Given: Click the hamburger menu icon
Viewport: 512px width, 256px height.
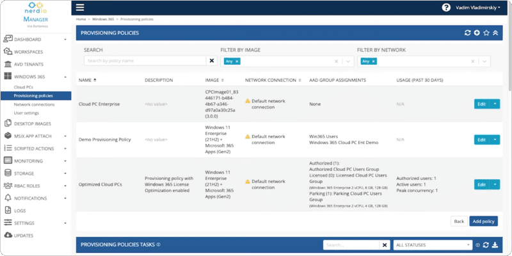Looking at the screenshot, I should 80,8.
